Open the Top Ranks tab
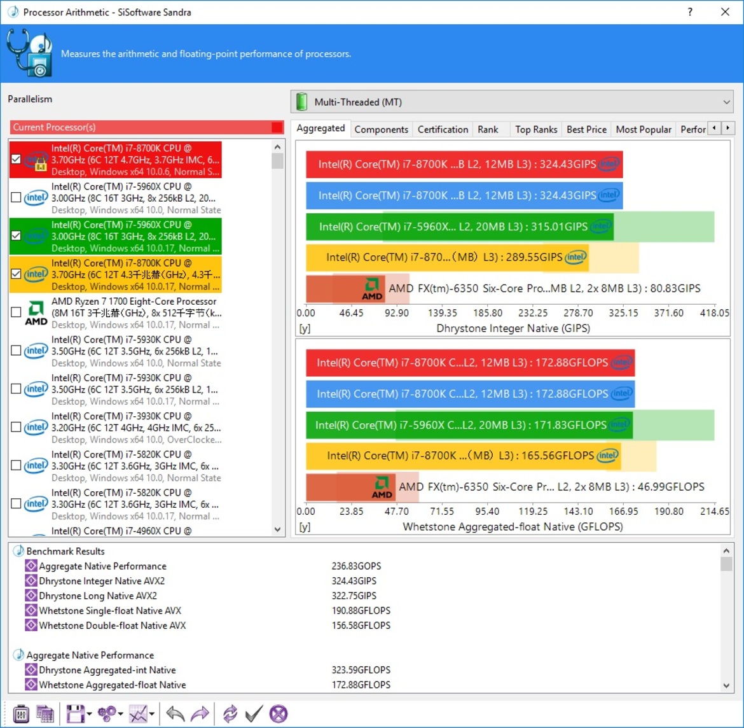 (x=536, y=129)
